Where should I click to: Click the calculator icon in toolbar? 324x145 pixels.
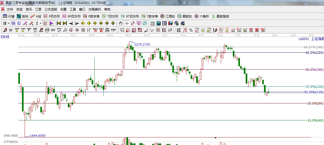(158, 23)
